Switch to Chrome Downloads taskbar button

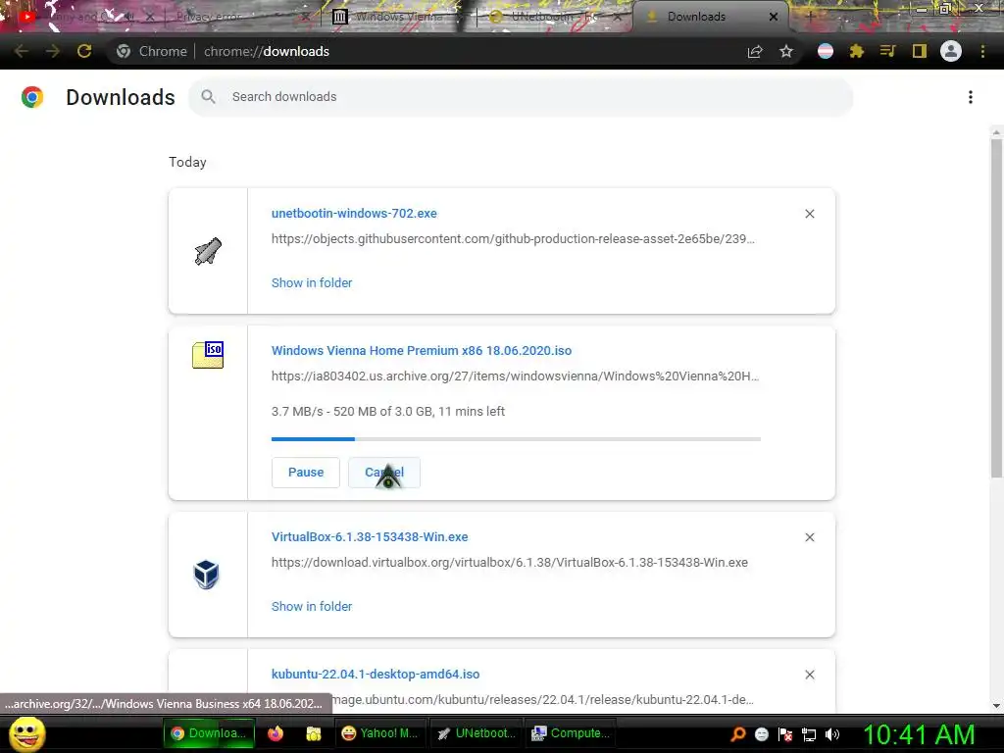click(209, 733)
